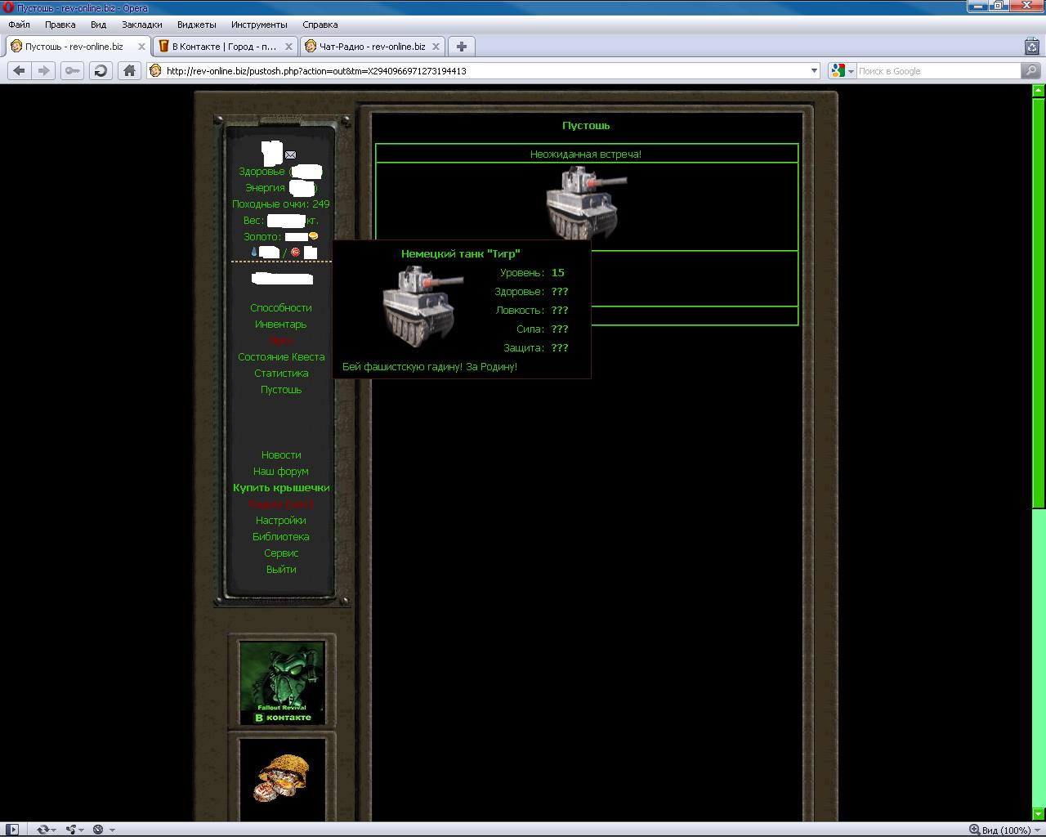Open the Статистика link
The image size is (1046, 837).
tap(281, 374)
